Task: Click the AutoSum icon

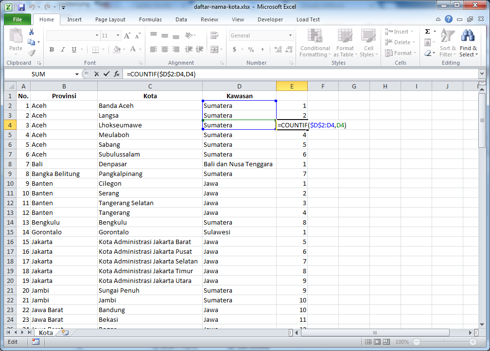Action: [428, 31]
